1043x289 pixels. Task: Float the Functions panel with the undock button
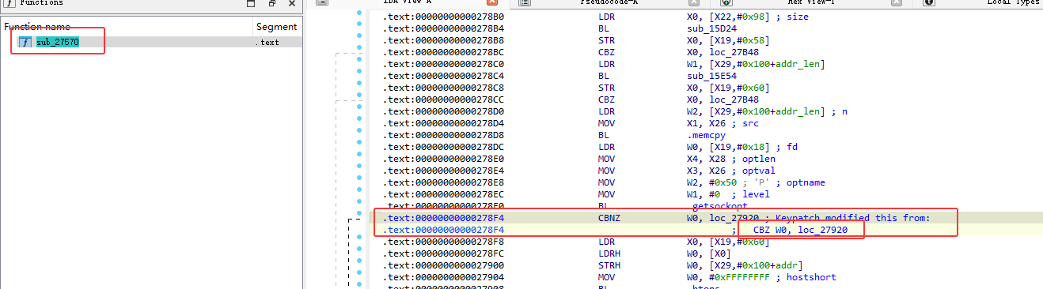pos(271,3)
